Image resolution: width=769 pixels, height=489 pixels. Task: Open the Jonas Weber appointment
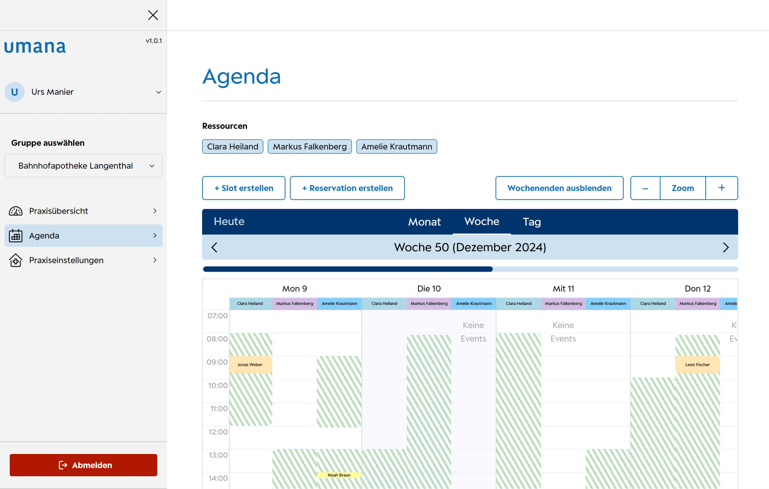point(251,364)
